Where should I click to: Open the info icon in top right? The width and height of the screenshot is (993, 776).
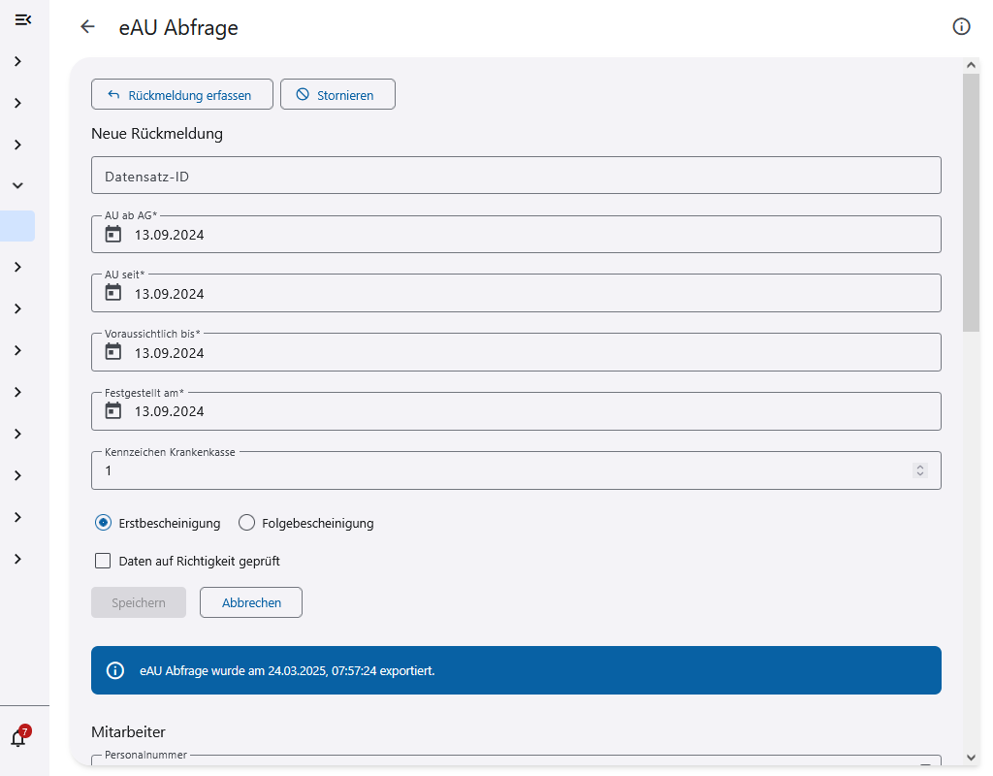click(x=961, y=27)
